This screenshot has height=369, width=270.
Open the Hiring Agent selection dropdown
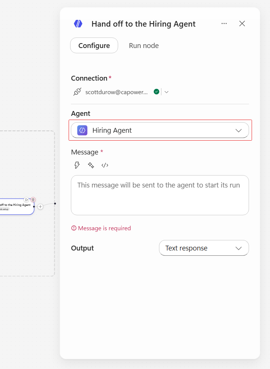(x=160, y=130)
